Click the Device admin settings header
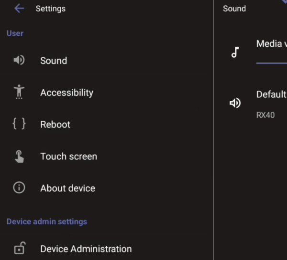 (x=47, y=221)
